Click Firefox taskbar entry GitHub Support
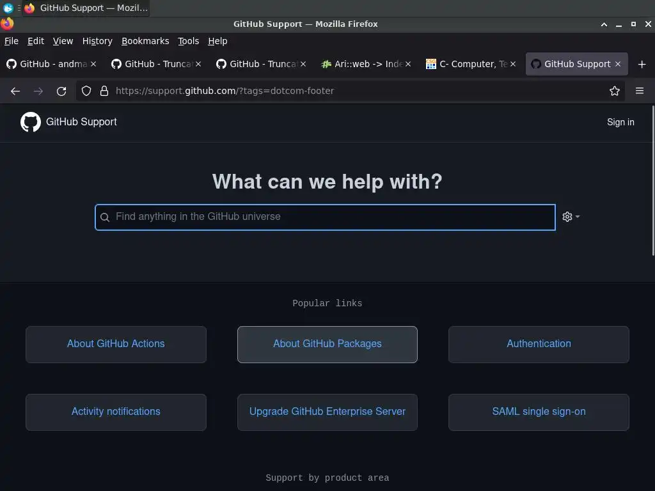Viewport: 655px width, 491px height. point(86,8)
